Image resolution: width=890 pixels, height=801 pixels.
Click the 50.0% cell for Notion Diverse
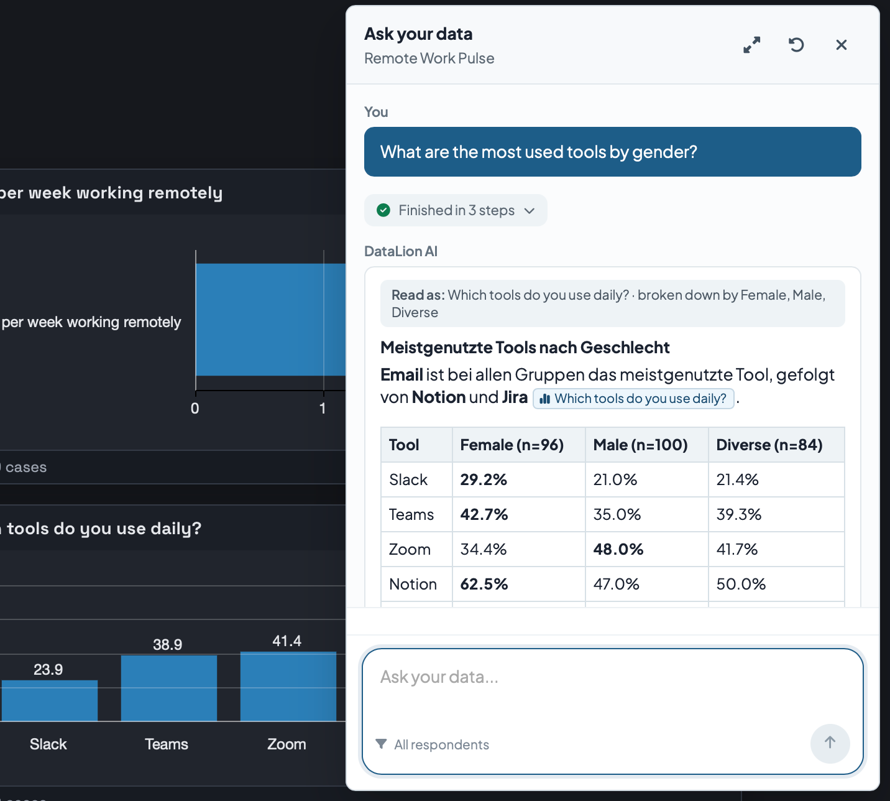pos(776,584)
